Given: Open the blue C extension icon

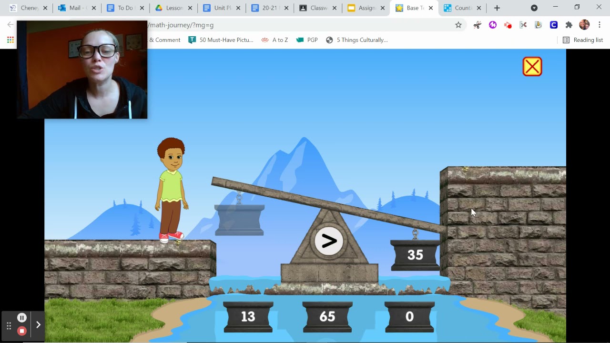Looking at the screenshot, I should point(554,25).
